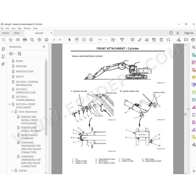Open the File menu
Image resolution: width=196 pixels, height=196 pixels.
pos(2,28)
